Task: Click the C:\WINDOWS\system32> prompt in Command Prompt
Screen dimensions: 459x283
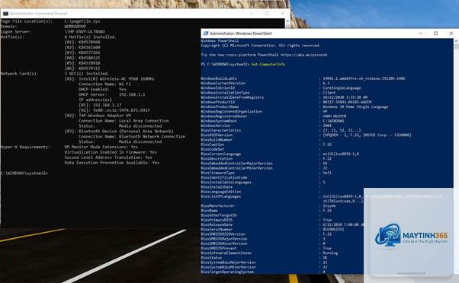Action: point(24,173)
